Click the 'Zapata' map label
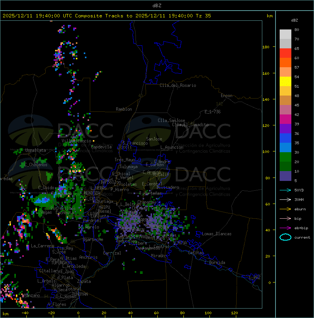This screenshot has width=314, height=318. point(84,281)
